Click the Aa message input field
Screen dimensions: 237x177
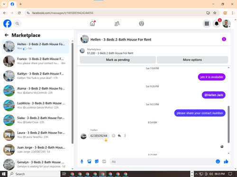163,161
